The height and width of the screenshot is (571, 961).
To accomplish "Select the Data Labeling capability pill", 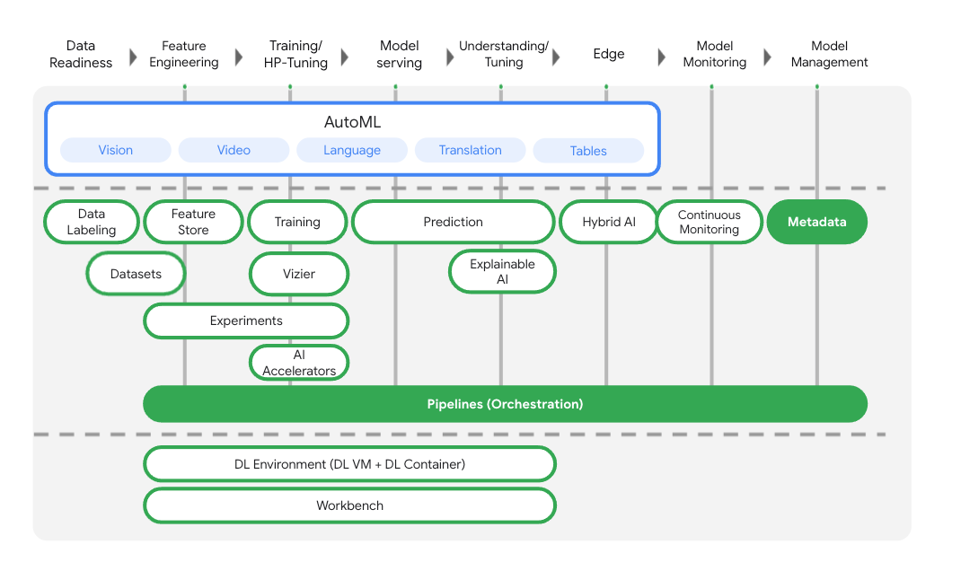I will coord(91,222).
